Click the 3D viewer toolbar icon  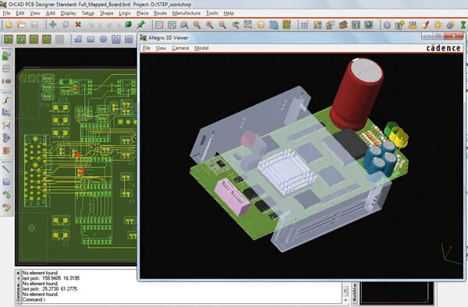coord(274,25)
